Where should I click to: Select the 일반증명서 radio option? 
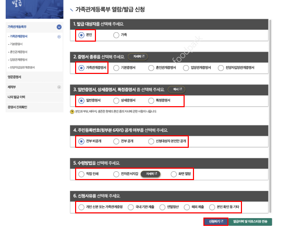pyautogui.click(x=81, y=101)
